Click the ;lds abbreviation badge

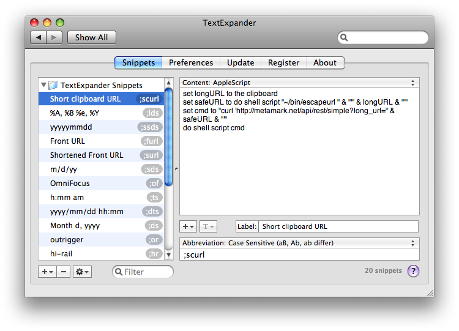(x=152, y=113)
